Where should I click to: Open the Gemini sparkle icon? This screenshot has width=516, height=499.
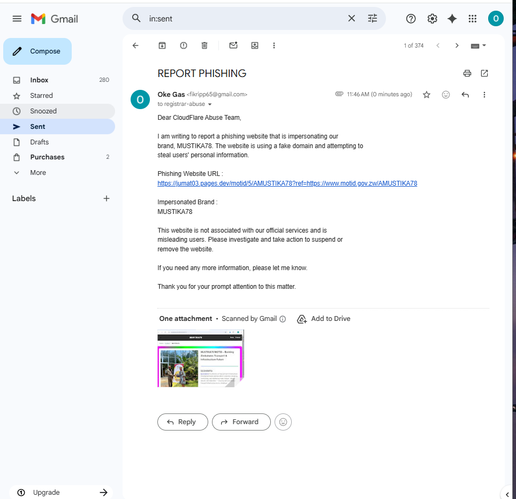452,19
